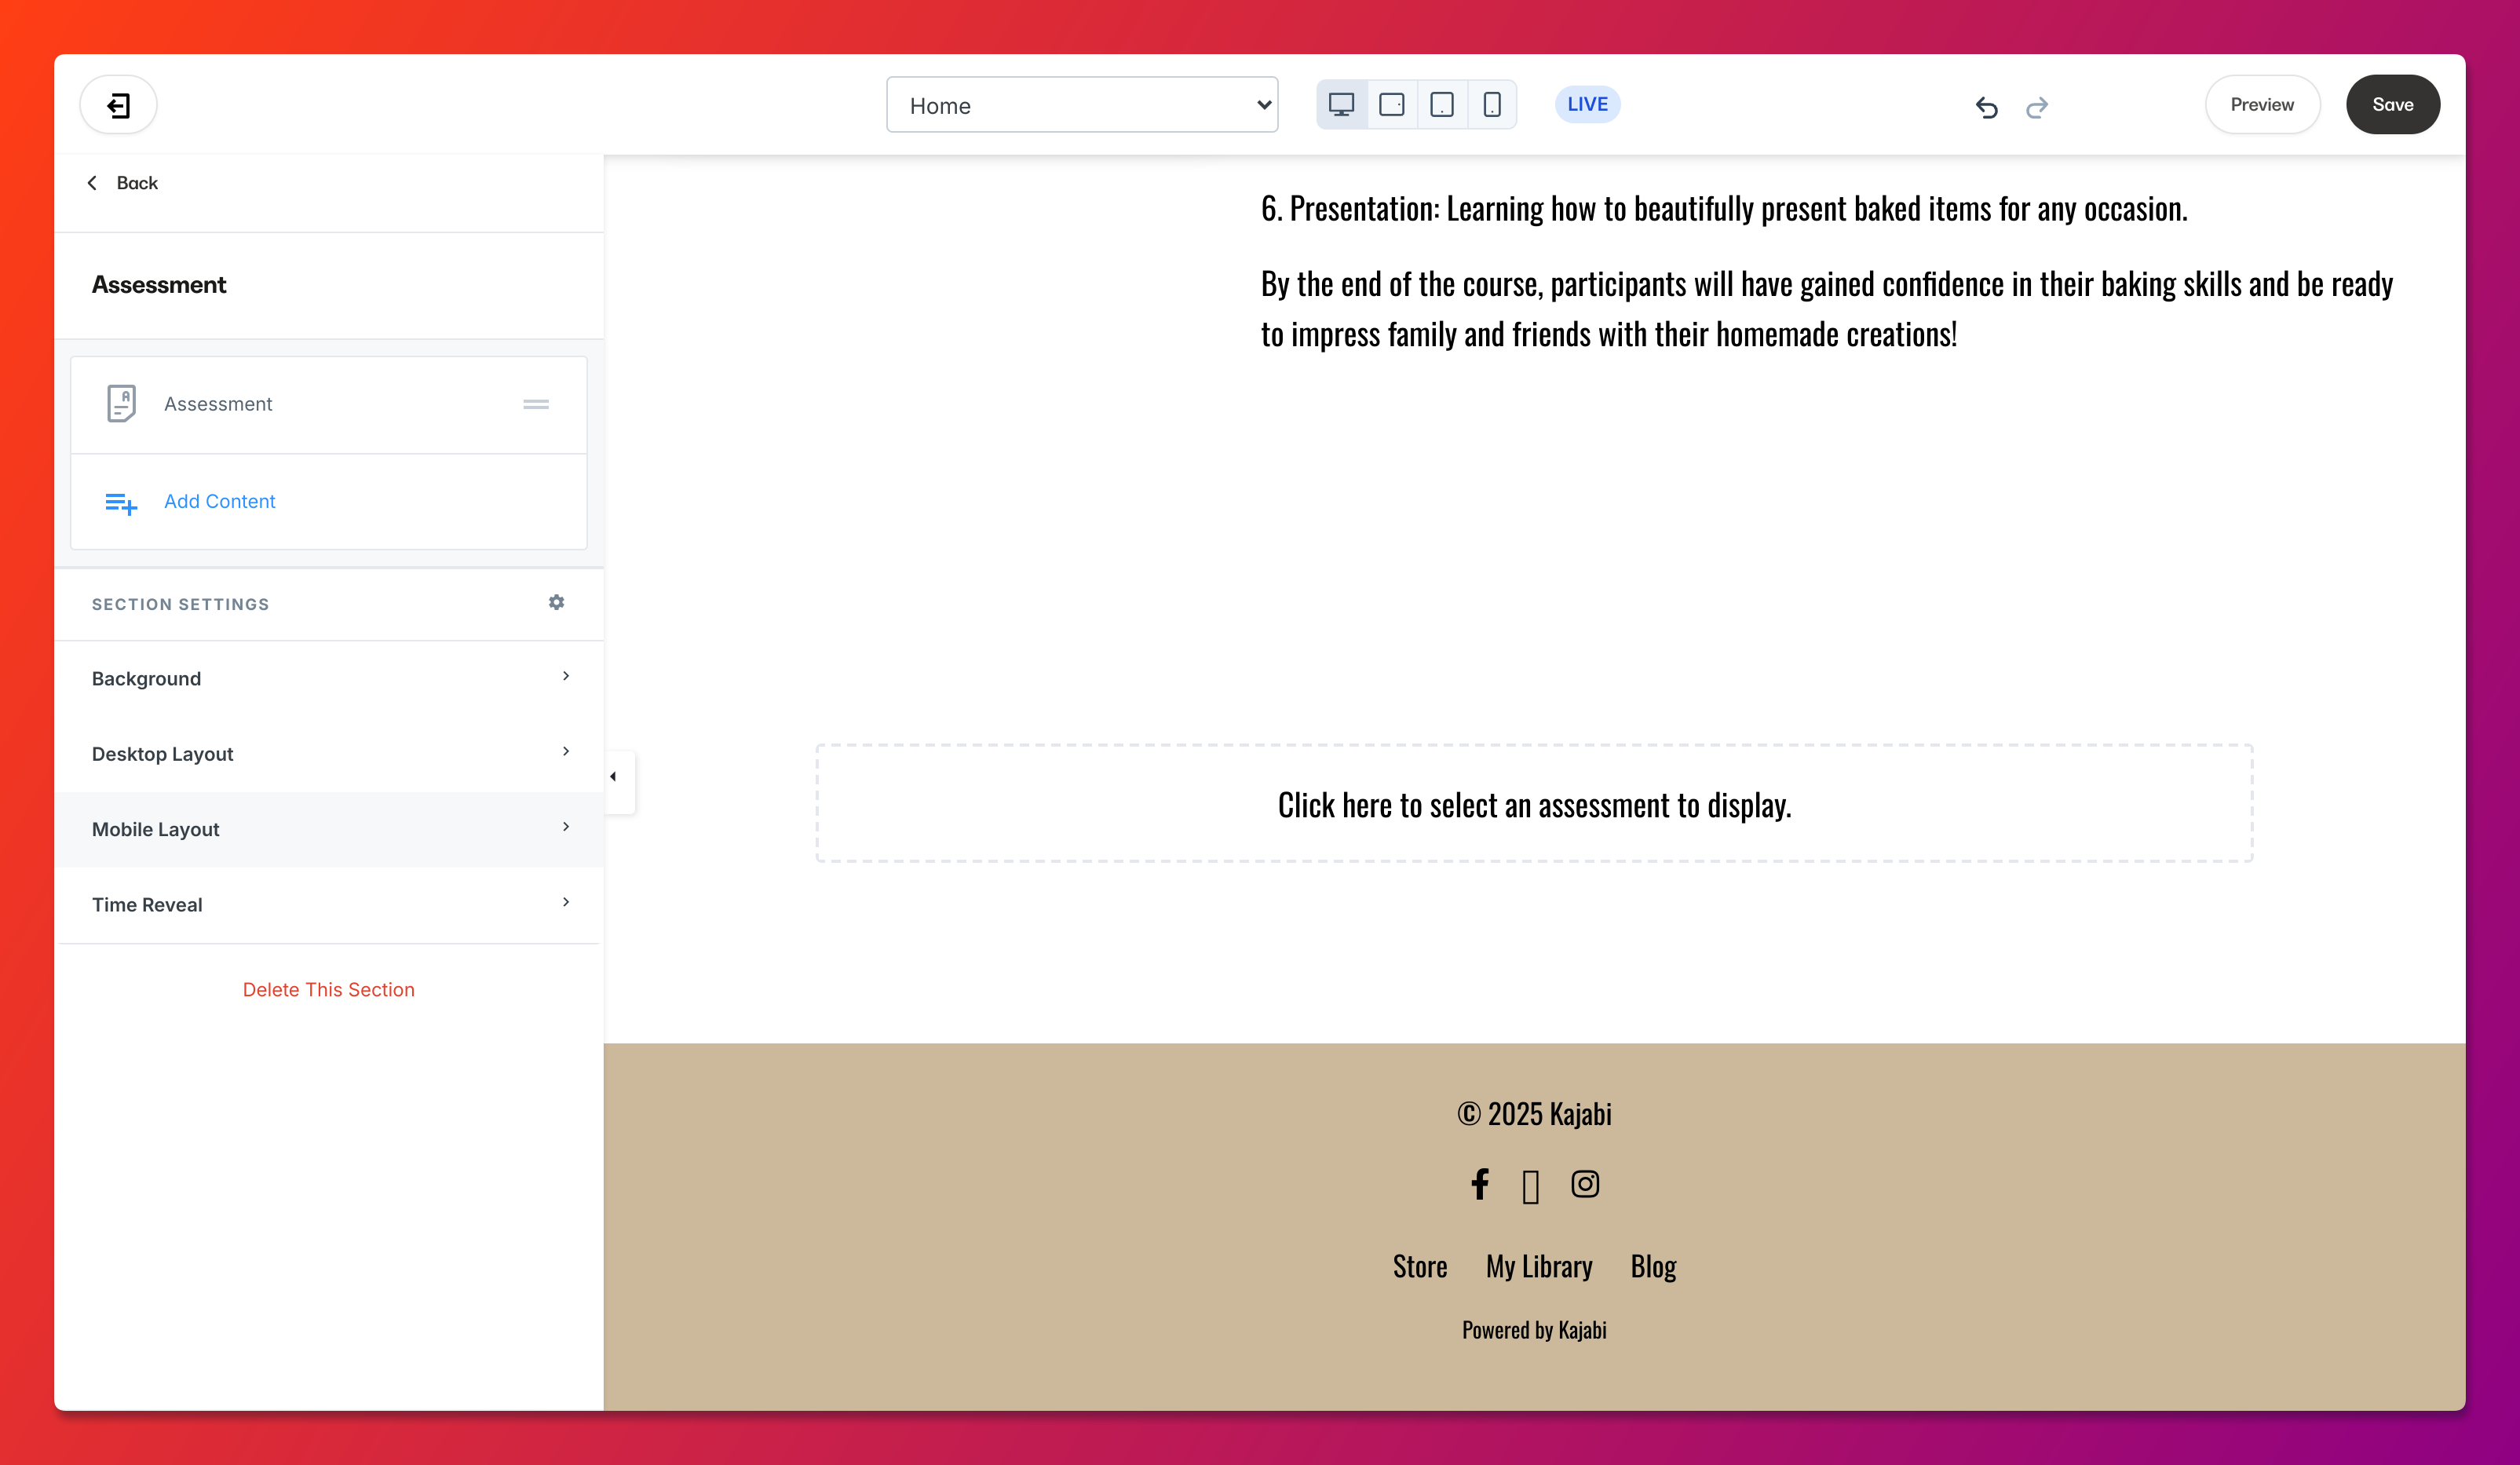Open the Assessment block row
The image size is (2520, 1465).
[329, 405]
